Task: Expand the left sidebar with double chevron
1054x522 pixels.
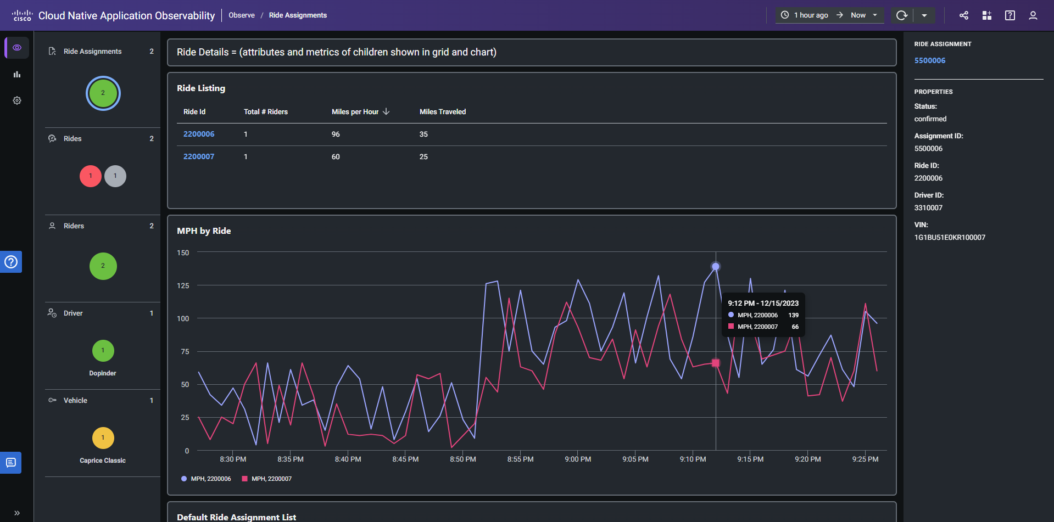Action: pyautogui.click(x=17, y=513)
